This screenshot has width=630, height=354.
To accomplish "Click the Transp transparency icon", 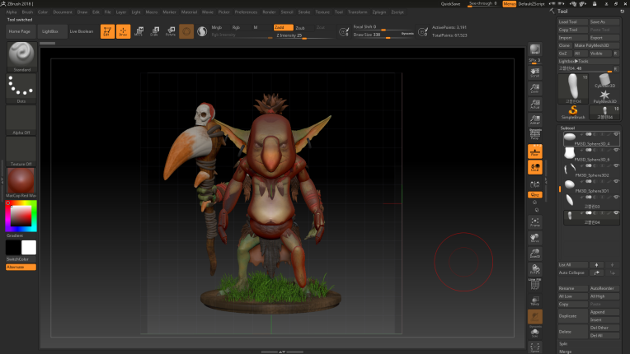I will tap(535, 300).
